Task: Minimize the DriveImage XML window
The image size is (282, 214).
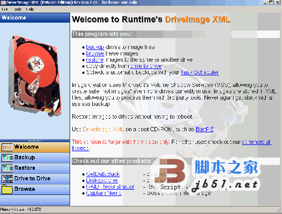Action: tap(266, 3)
